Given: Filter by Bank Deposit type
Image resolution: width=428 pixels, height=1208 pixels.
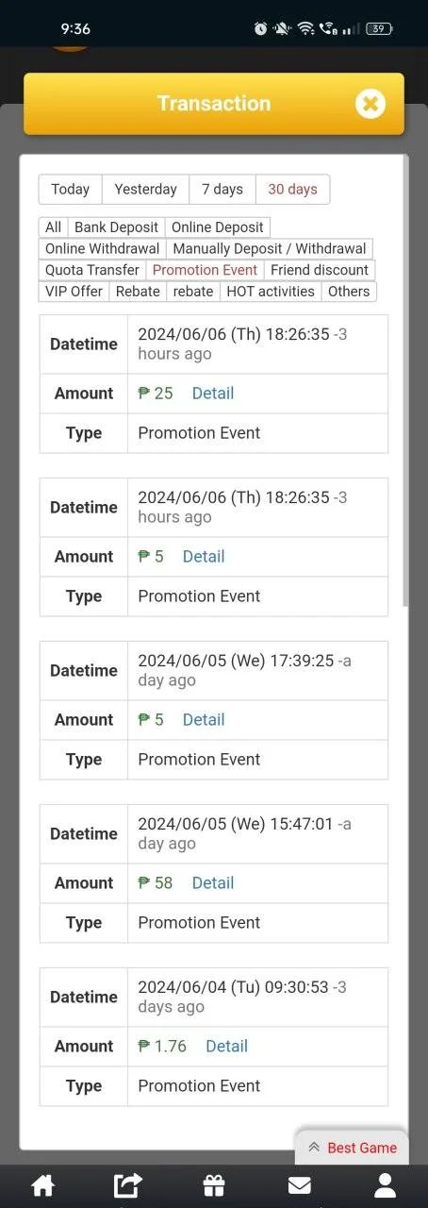Looking at the screenshot, I should point(117,227).
